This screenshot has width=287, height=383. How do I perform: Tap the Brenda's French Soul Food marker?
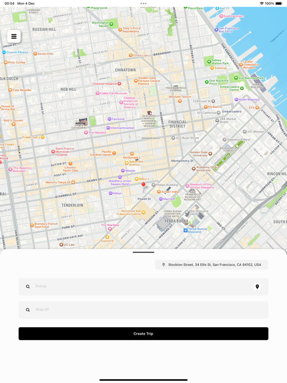pyautogui.click(x=32, y=225)
